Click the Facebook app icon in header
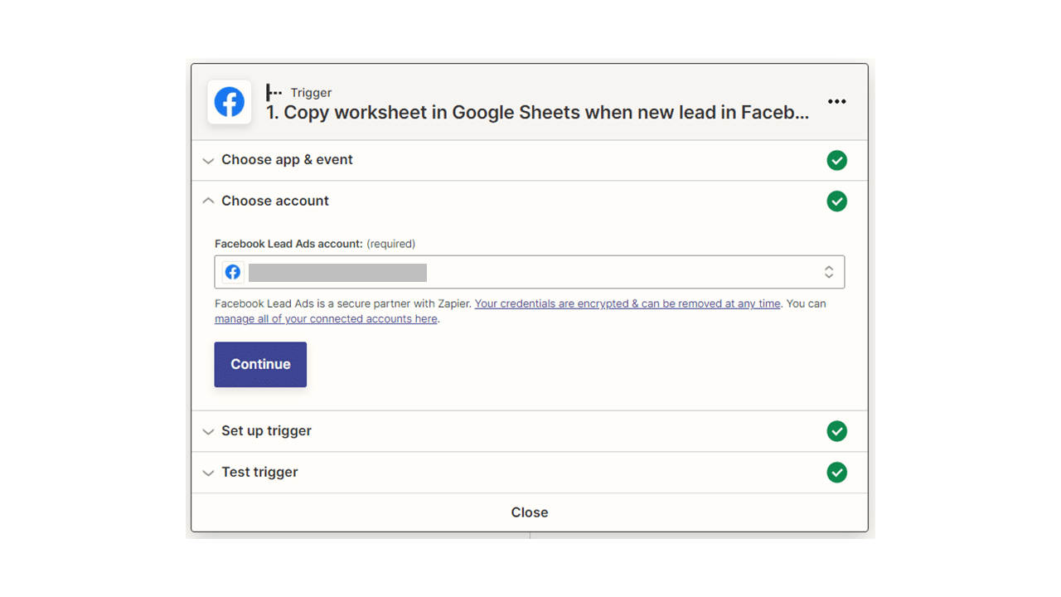This screenshot has height=597, width=1061. (230, 102)
